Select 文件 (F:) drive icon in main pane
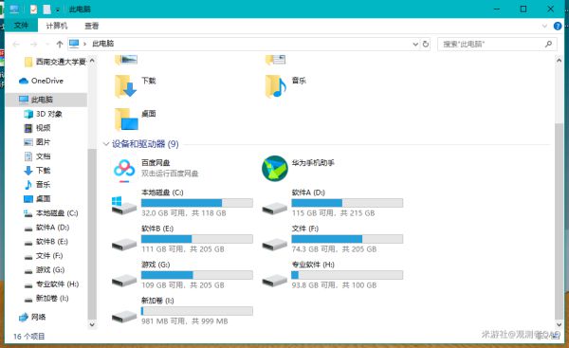Image resolution: width=569 pixels, height=348 pixels. pyautogui.click(x=275, y=245)
